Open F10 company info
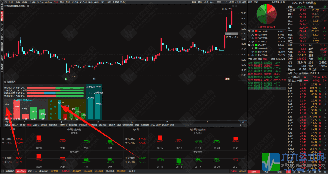This screenshot has height=174, width=328. 225,2
